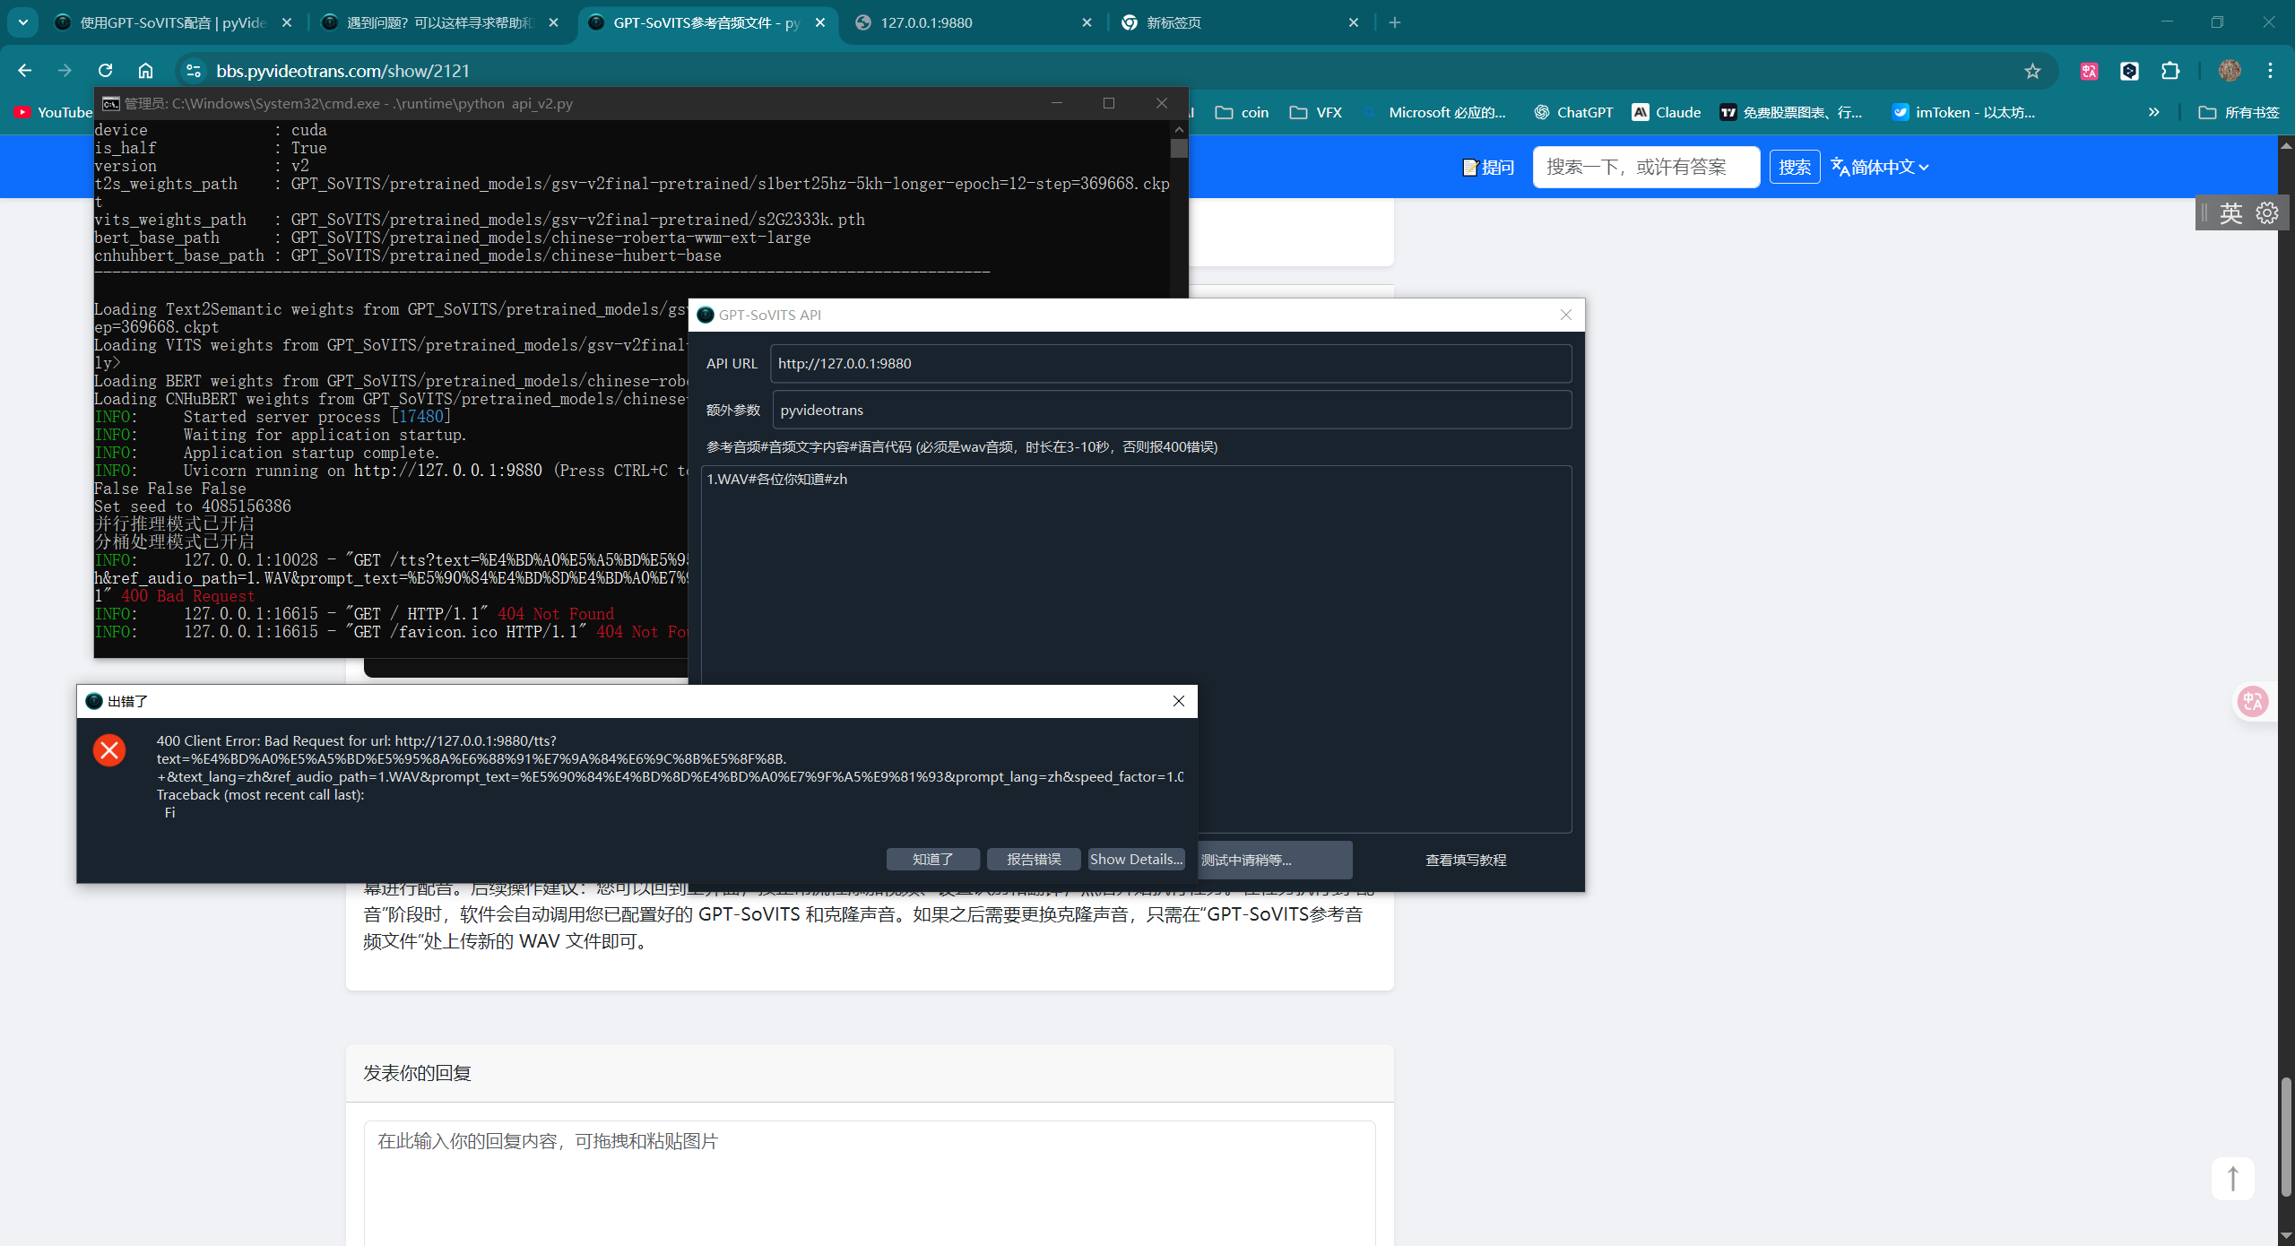Bookmark this page with star icon
Image resolution: width=2295 pixels, height=1246 pixels.
pos(2032,71)
